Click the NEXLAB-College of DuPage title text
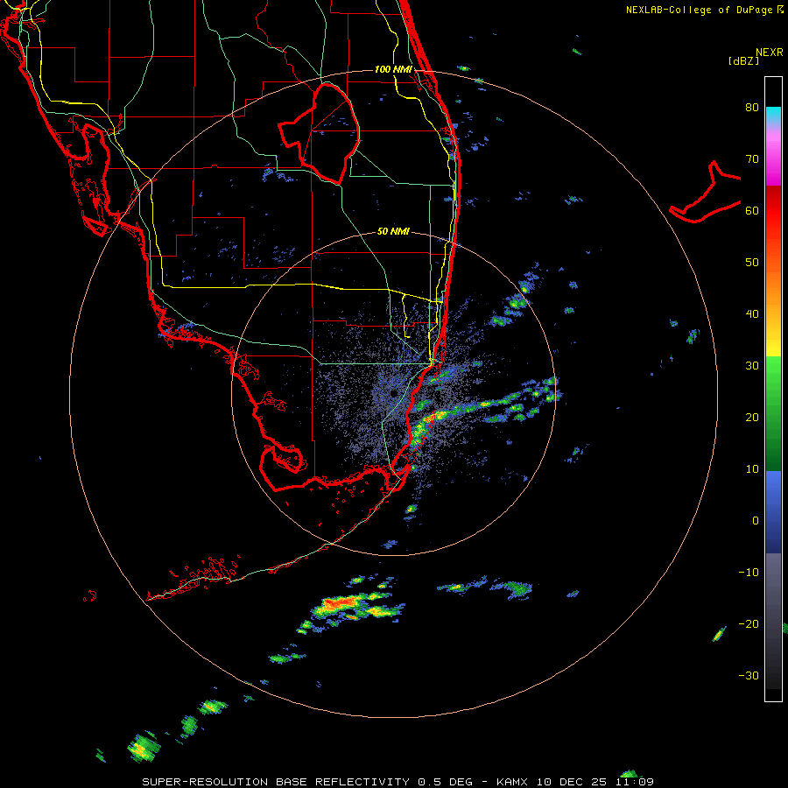This screenshot has width=788, height=788. tap(699, 10)
